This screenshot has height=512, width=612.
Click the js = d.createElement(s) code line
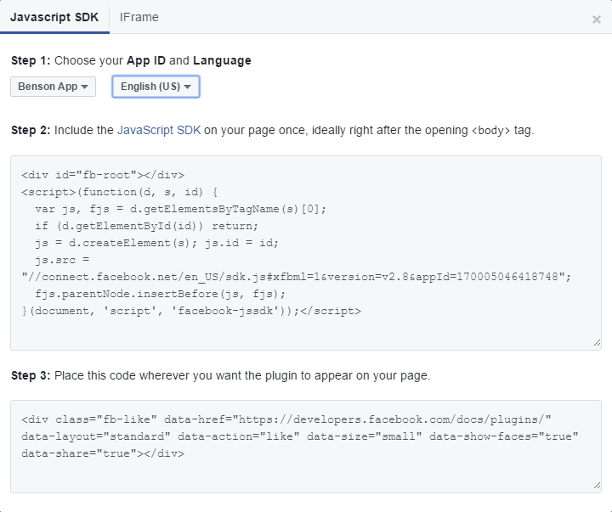157,244
